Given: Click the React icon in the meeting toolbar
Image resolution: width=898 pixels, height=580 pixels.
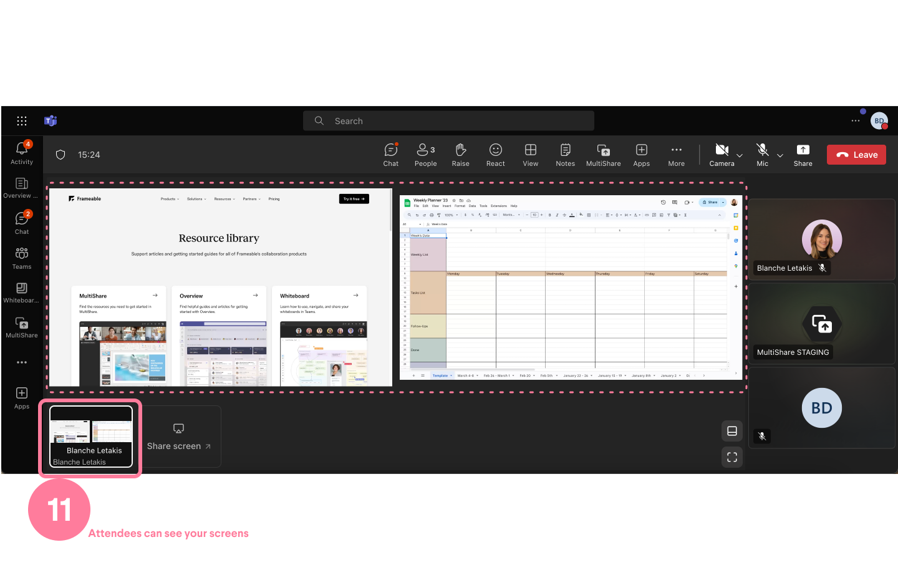Looking at the screenshot, I should (x=495, y=154).
